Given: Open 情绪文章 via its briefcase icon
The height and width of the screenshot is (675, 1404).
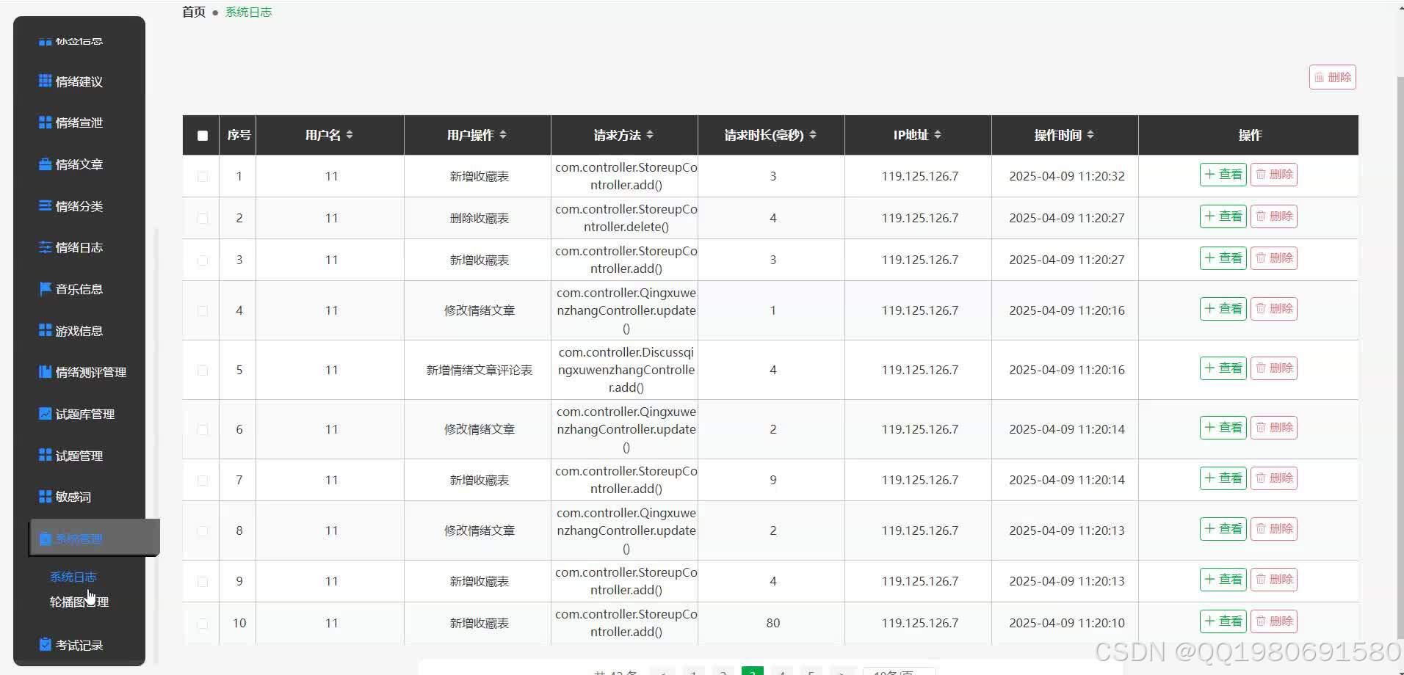Looking at the screenshot, I should coord(44,164).
